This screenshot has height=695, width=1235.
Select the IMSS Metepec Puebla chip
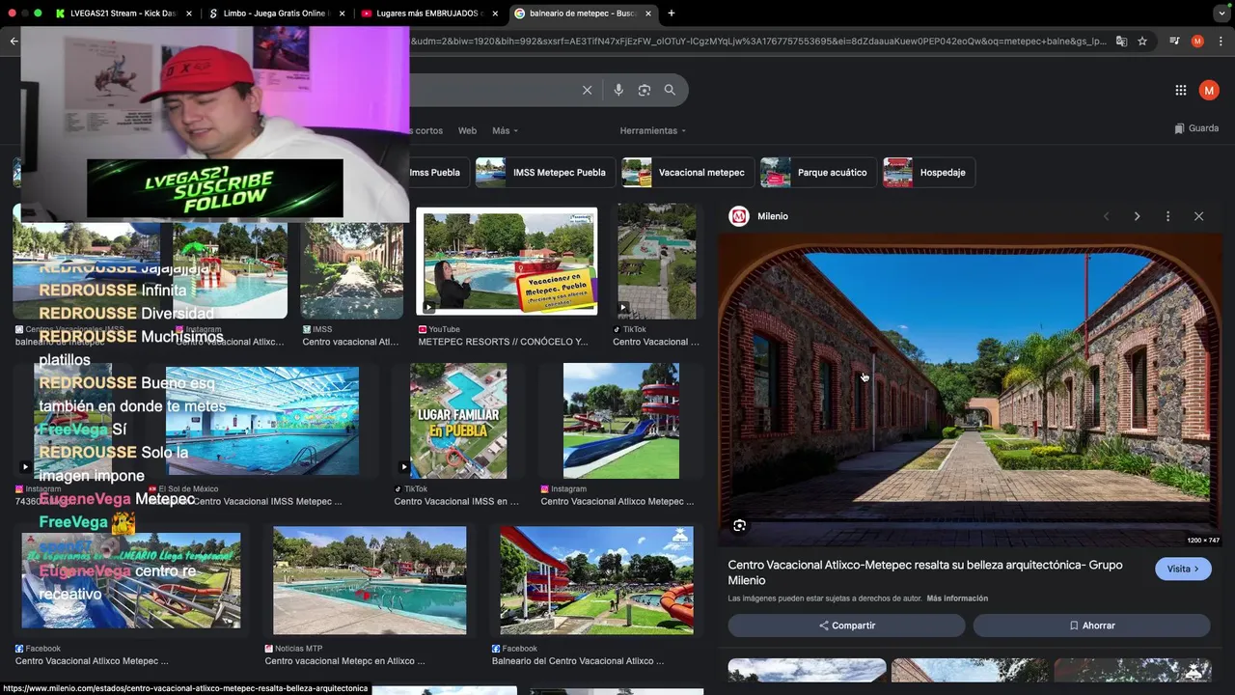coord(546,173)
